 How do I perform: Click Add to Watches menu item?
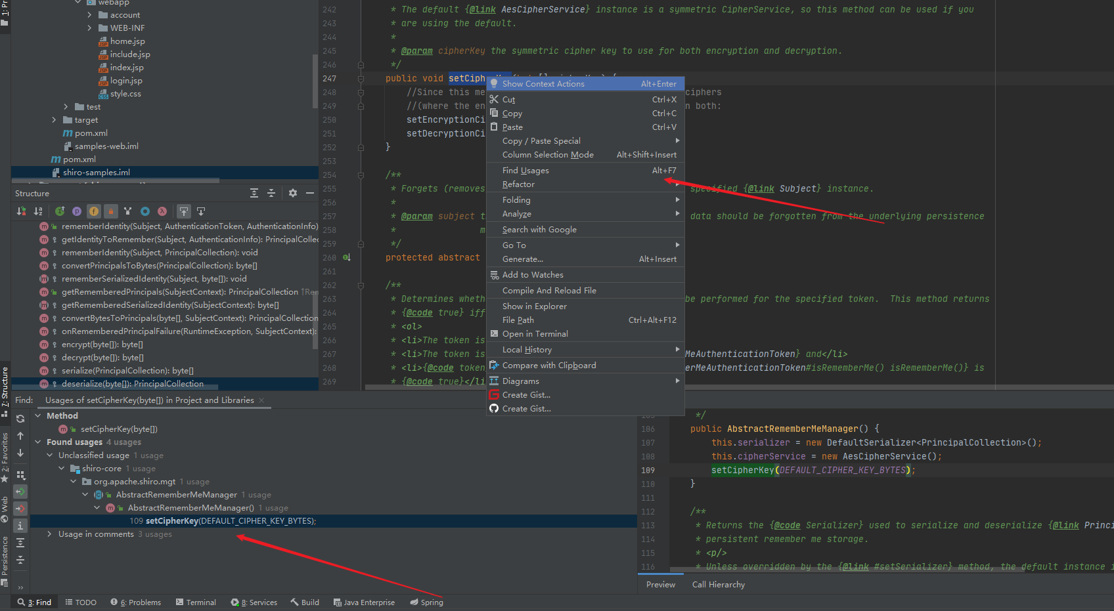tap(585, 275)
